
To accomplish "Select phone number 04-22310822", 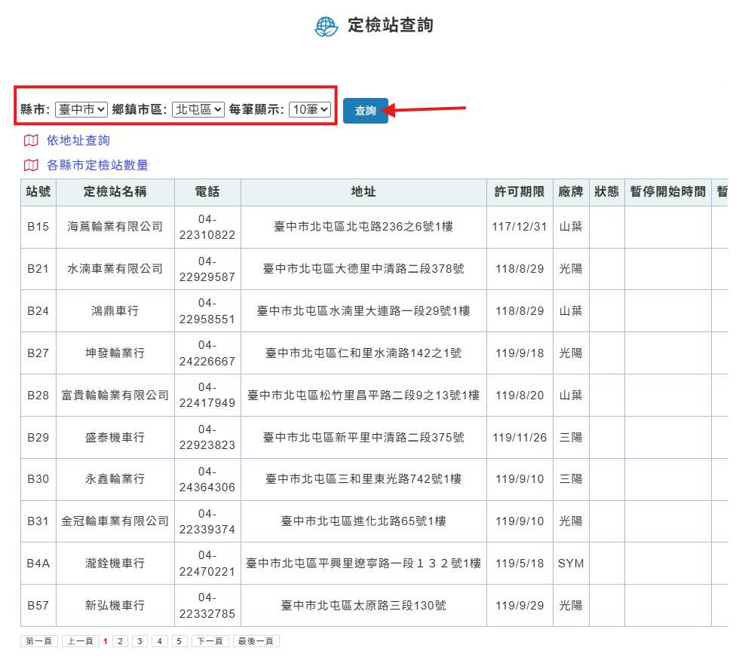I will click(207, 227).
